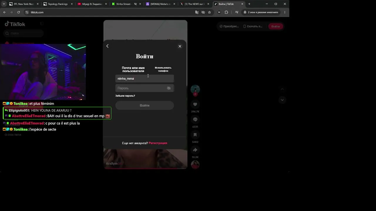Click the browser forward arrow
Screen dimensions: 376x211
(11, 12)
